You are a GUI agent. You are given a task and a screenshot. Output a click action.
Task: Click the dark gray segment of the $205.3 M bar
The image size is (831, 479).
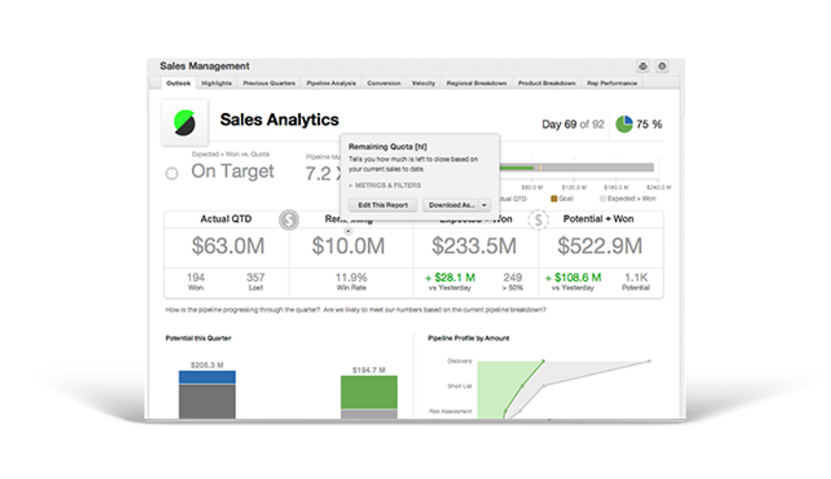207,402
